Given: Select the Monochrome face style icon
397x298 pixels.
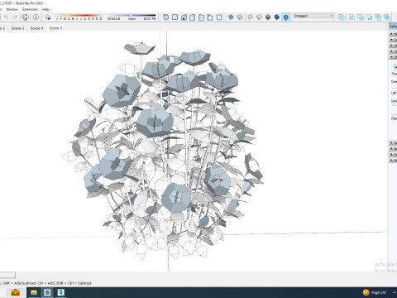Looking at the screenshot, I should point(286,17).
